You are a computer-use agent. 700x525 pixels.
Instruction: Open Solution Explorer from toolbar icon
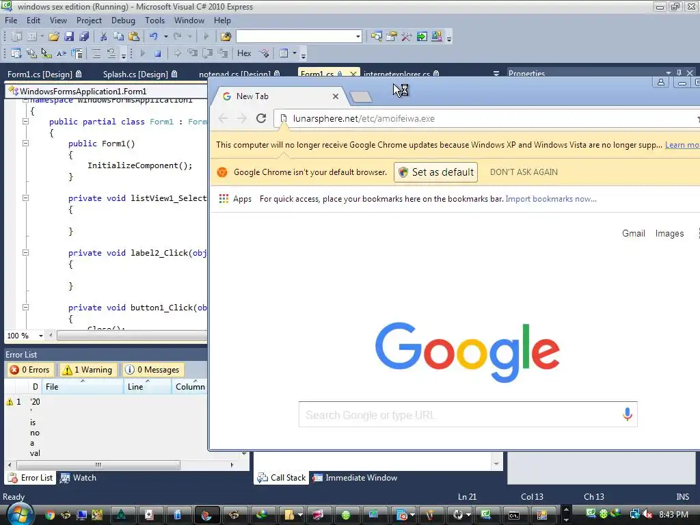(377, 37)
